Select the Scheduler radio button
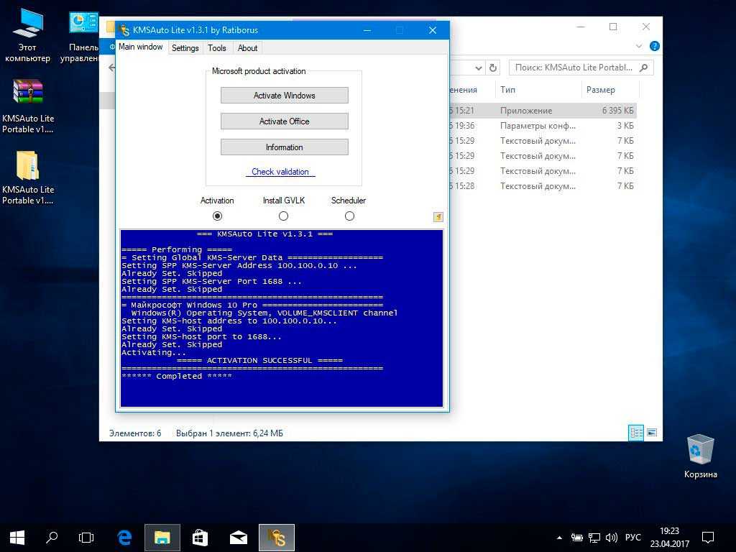 coord(349,216)
